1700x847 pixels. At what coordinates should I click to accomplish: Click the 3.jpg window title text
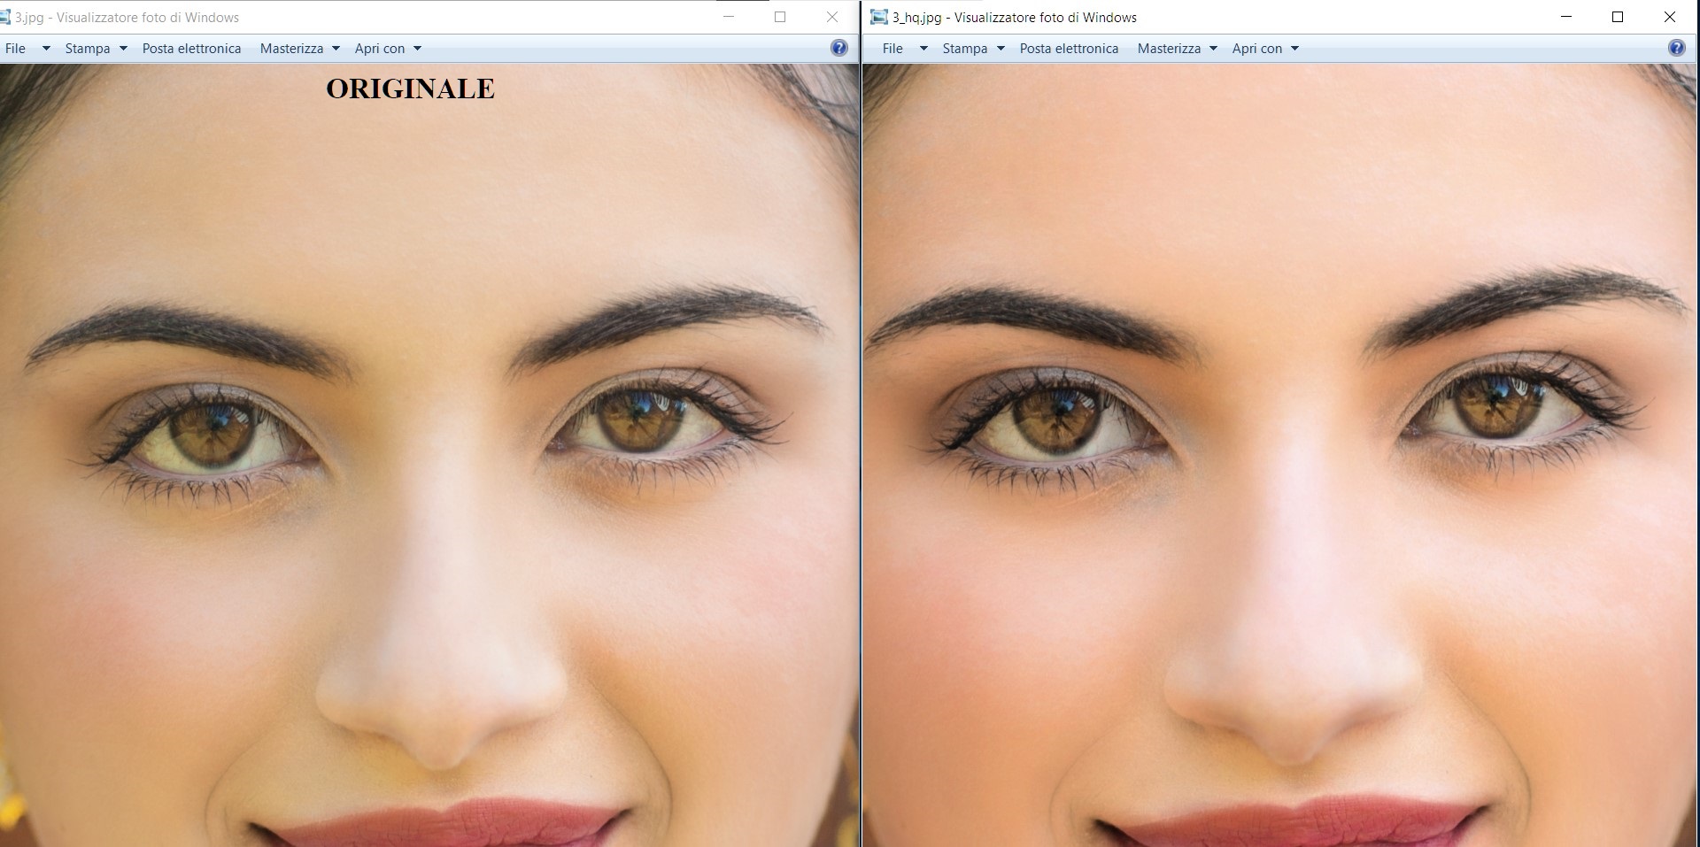click(127, 18)
